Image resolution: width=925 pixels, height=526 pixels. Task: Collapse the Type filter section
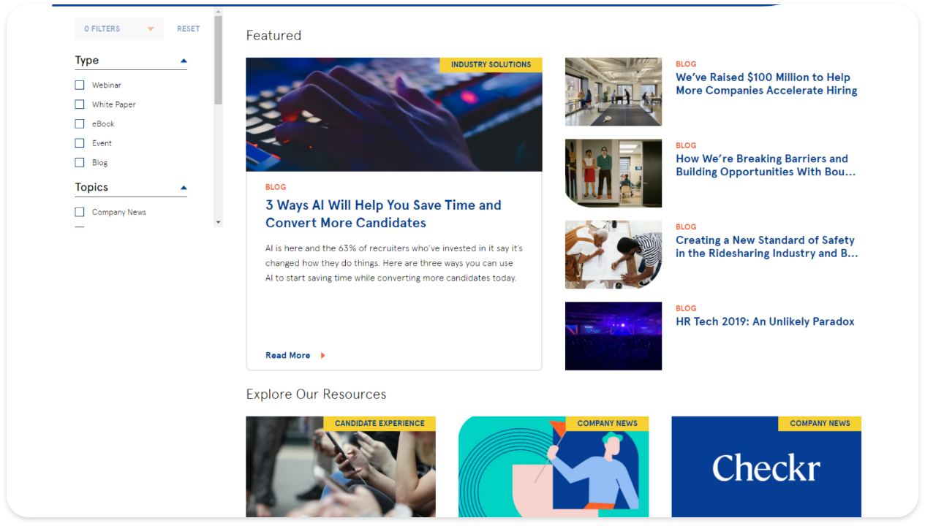tap(184, 61)
